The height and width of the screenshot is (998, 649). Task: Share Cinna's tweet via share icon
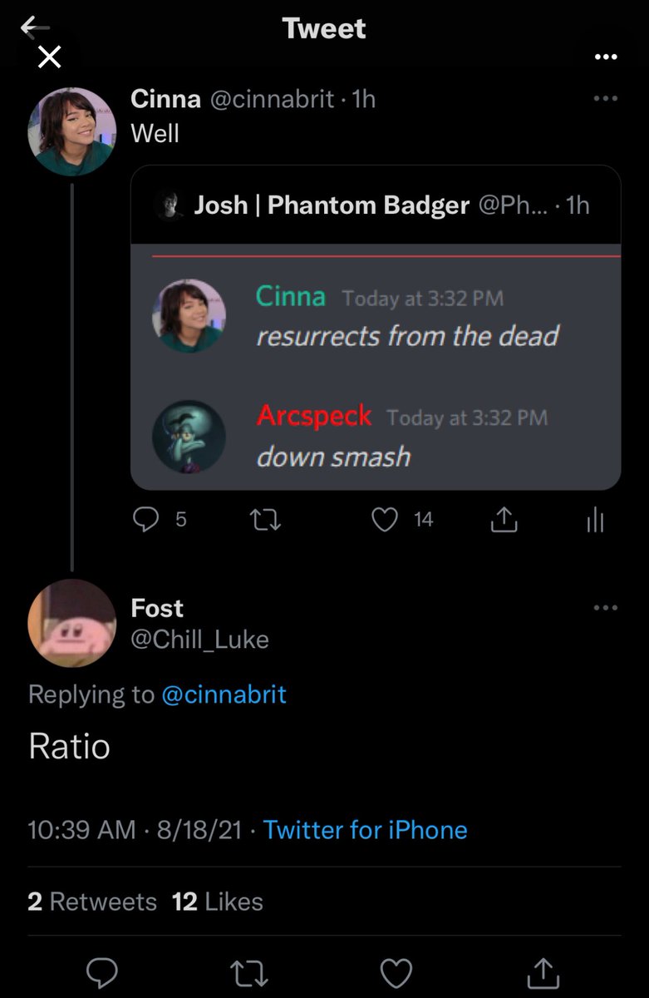point(504,520)
